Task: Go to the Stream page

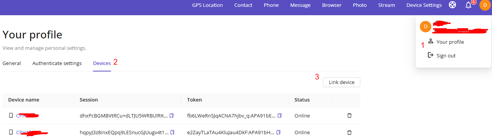Action: (386, 5)
